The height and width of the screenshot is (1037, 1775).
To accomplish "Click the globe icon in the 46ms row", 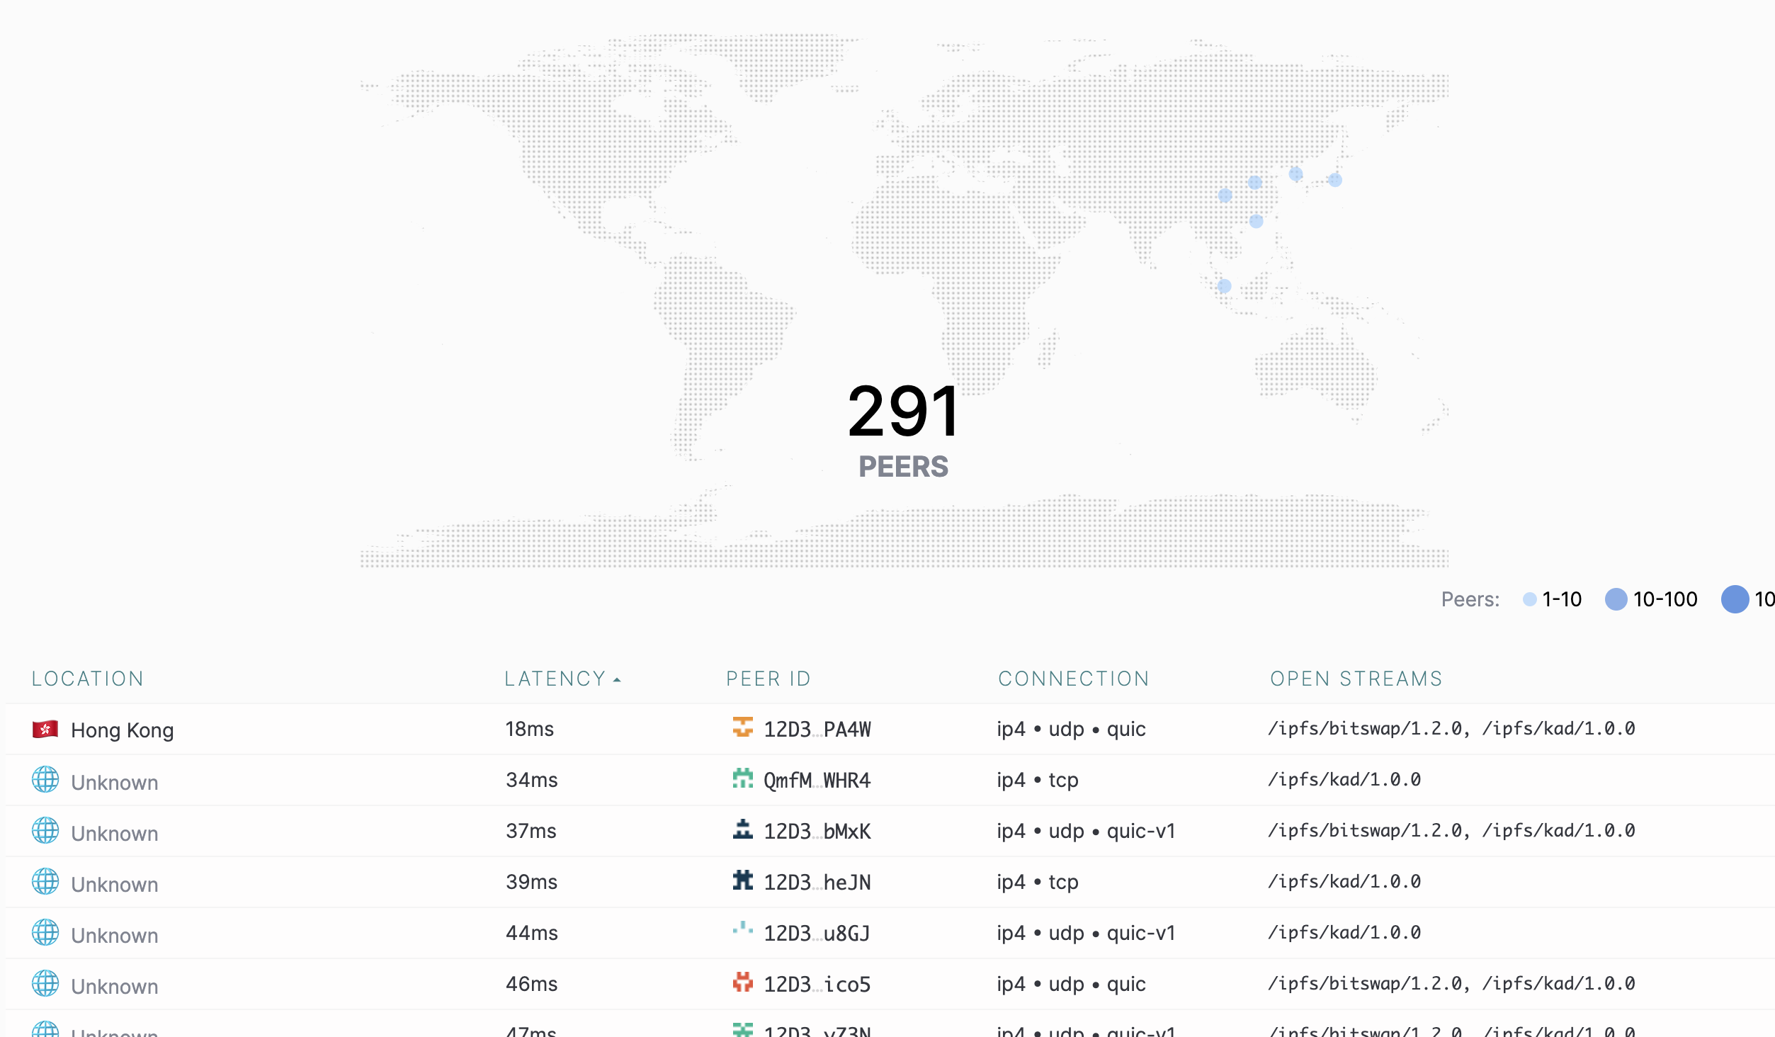I will (45, 983).
